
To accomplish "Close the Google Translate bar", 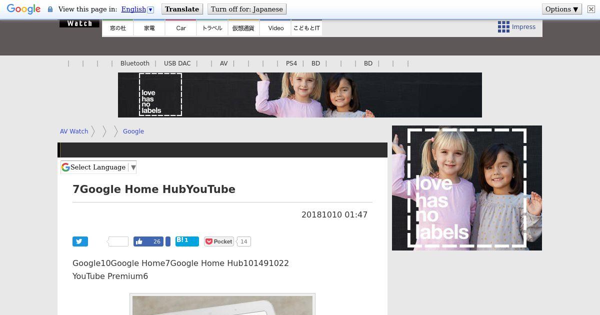I will tap(591, 9).
